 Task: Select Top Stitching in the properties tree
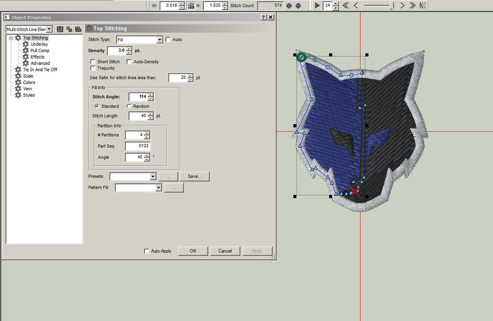(35, 38)
